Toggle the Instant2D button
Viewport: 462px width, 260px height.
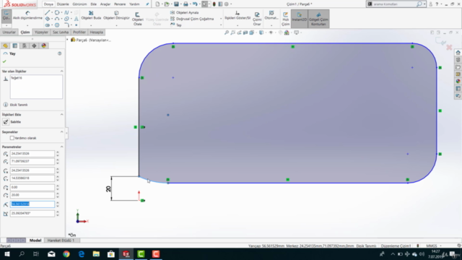coord(300,19)
